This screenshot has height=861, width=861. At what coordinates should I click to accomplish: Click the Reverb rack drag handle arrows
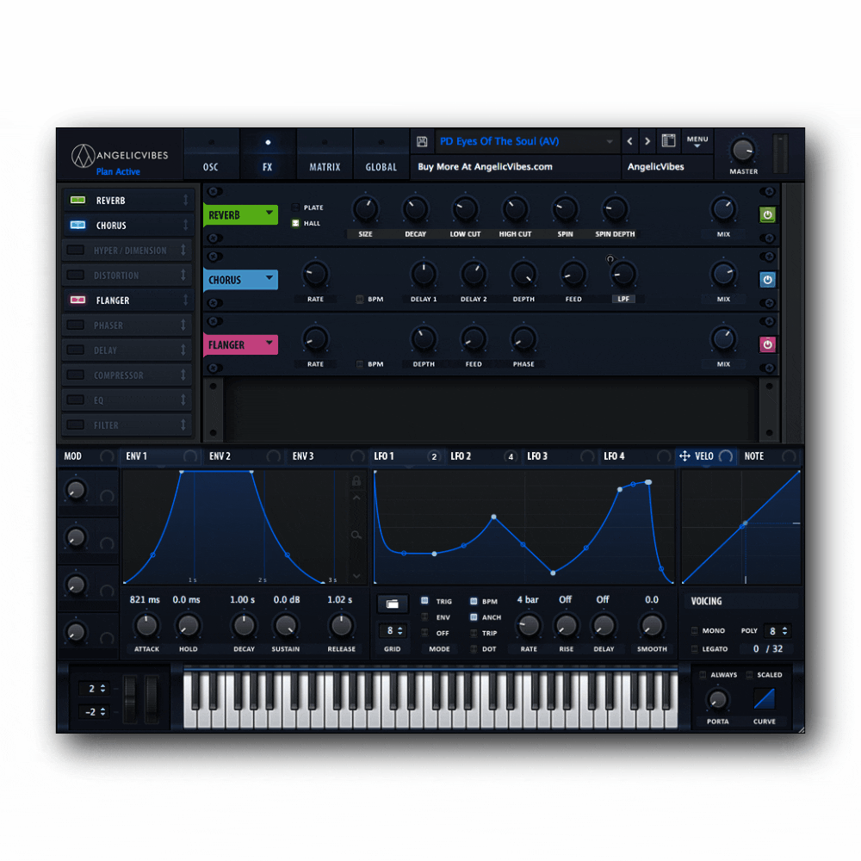[x=186, y=201]
